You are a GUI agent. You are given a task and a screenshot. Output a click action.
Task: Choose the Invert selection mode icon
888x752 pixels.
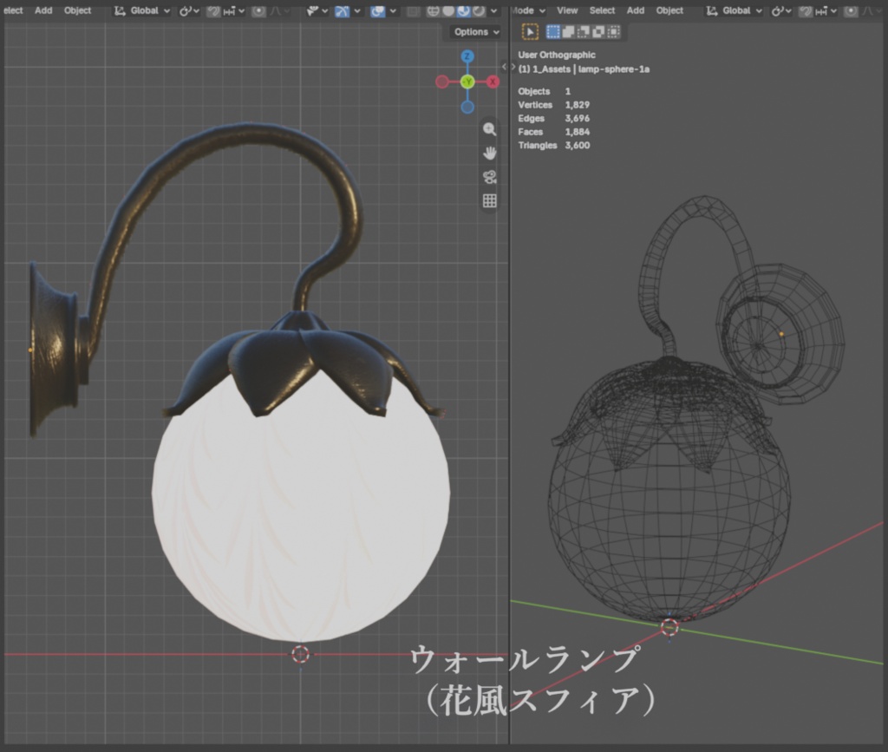(x=598, y=32)
